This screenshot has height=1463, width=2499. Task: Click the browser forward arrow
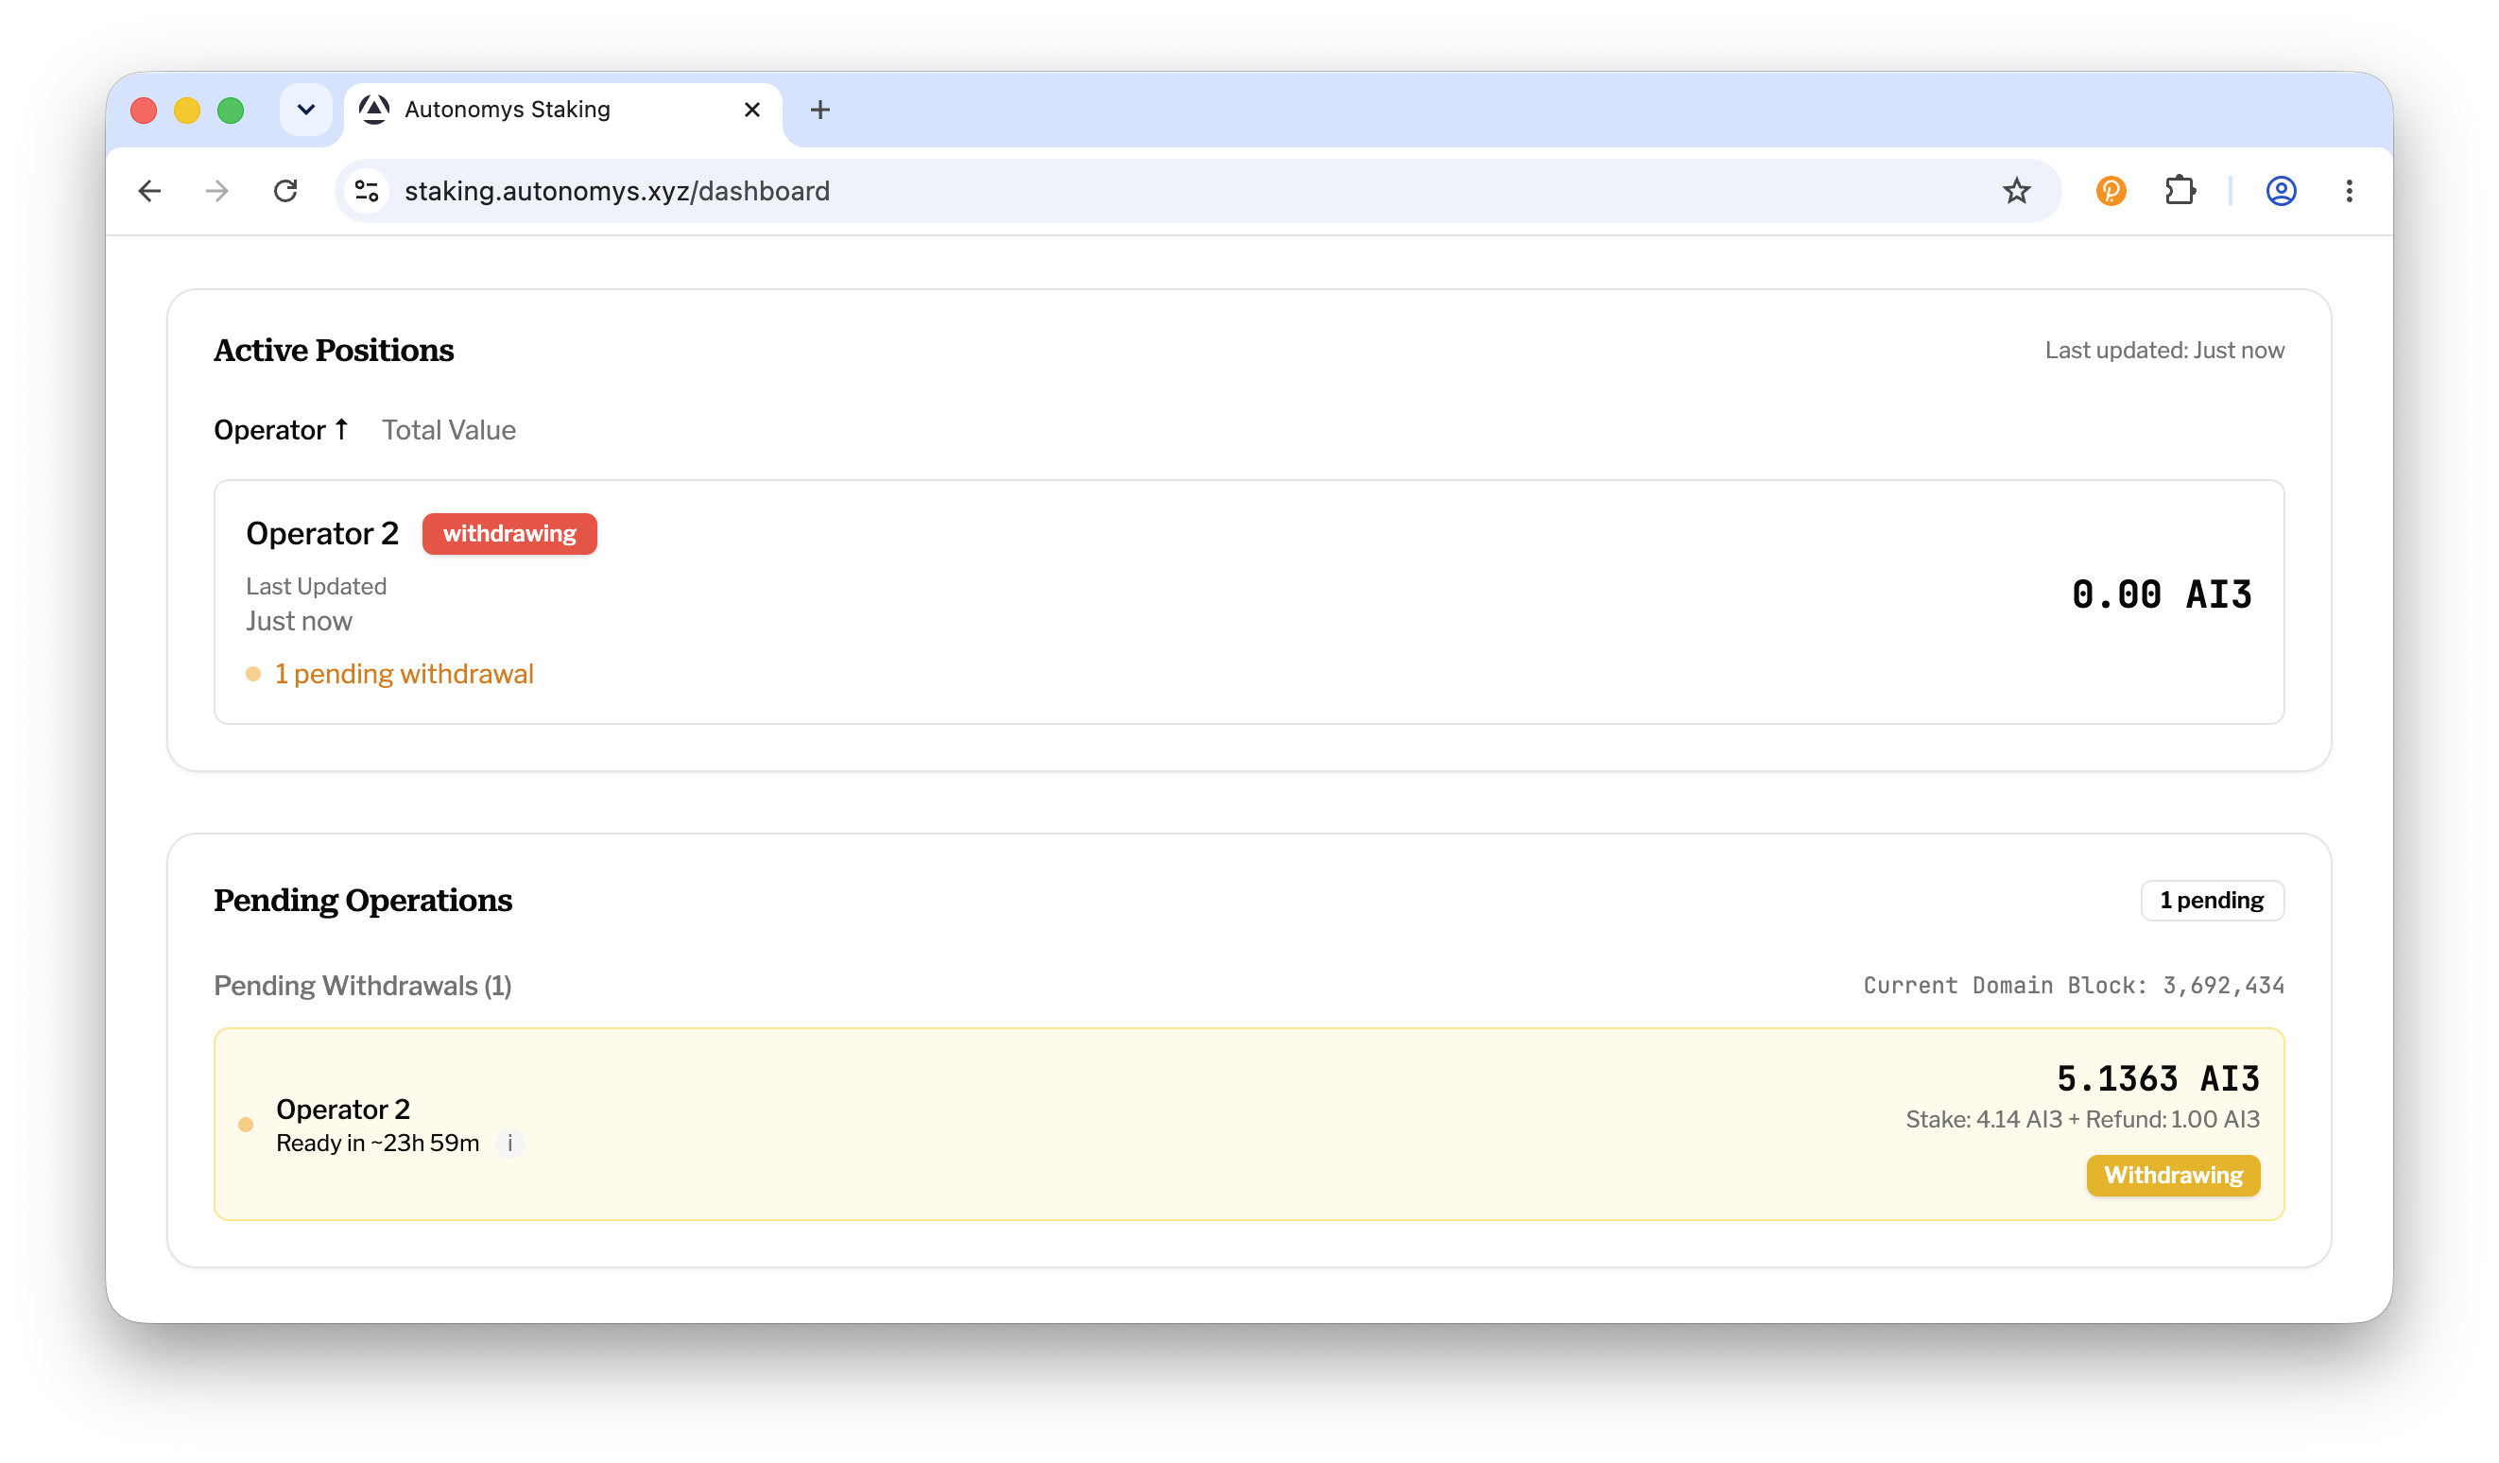click(217, 191)
